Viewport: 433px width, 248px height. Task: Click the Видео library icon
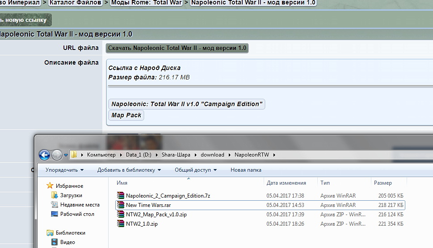(x=55, y=242)
